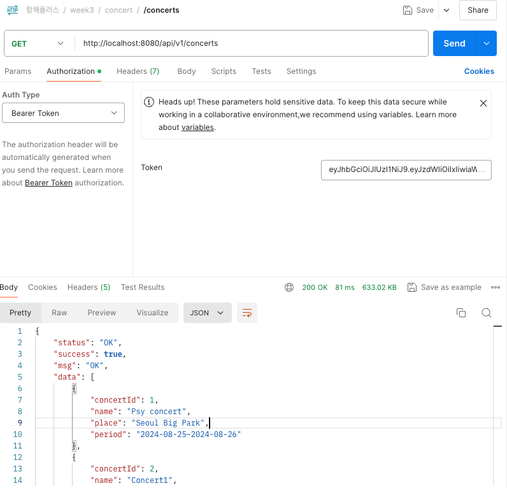The height and width of the screenshot is (488, 507).
Task: Switch to the Raw view
Action: coord(59,313)
